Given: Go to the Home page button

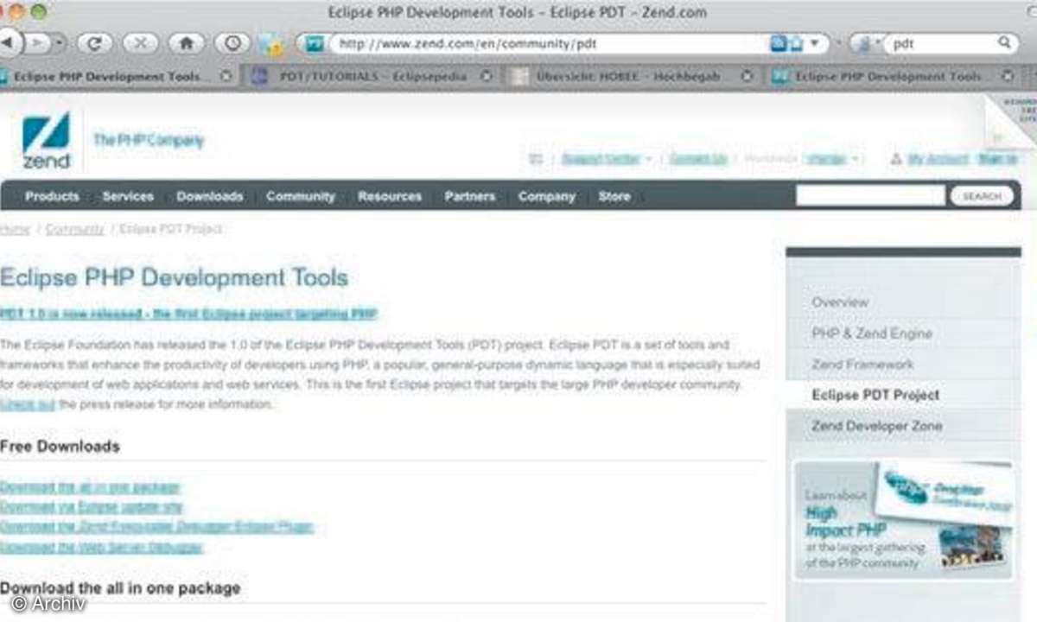Looking at the screenshot, I should (x=186, y=42).
